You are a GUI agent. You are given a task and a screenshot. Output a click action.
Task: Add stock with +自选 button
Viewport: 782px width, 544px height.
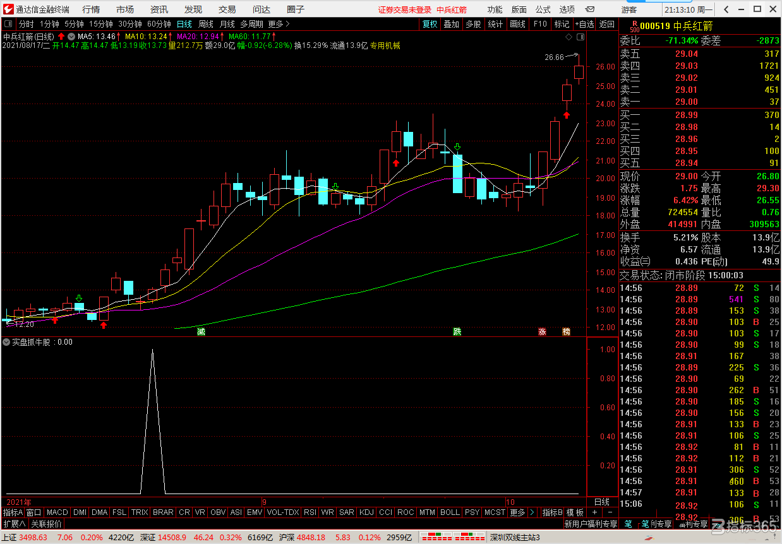[x=584, y=24]
